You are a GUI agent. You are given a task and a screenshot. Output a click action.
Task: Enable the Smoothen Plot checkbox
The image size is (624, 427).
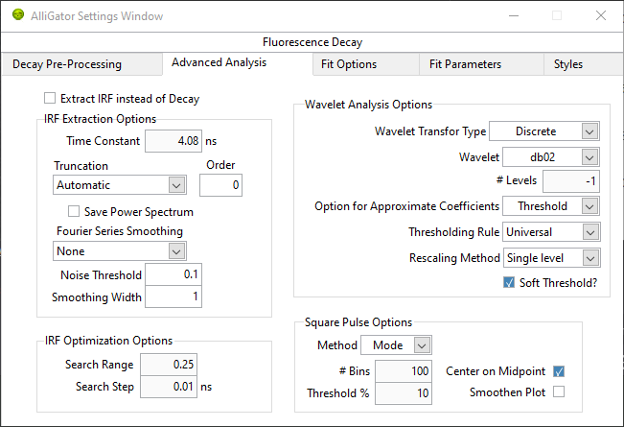559,391
